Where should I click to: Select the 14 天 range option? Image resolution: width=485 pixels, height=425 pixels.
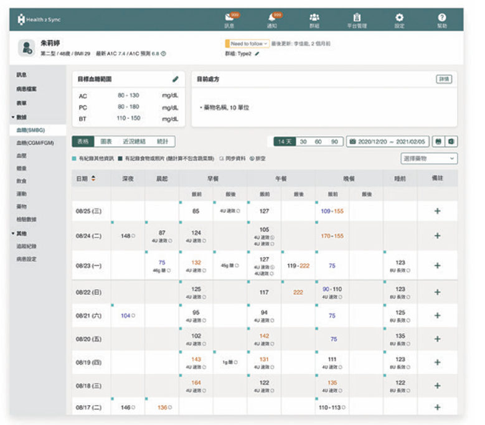285,142
